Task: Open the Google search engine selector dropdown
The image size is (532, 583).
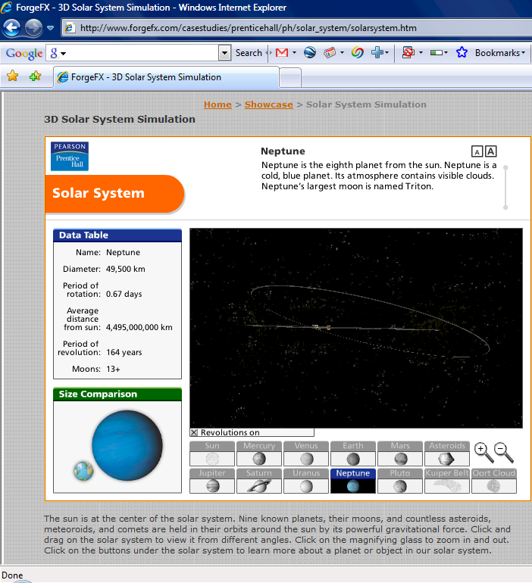Action: [x=58, y=53]
